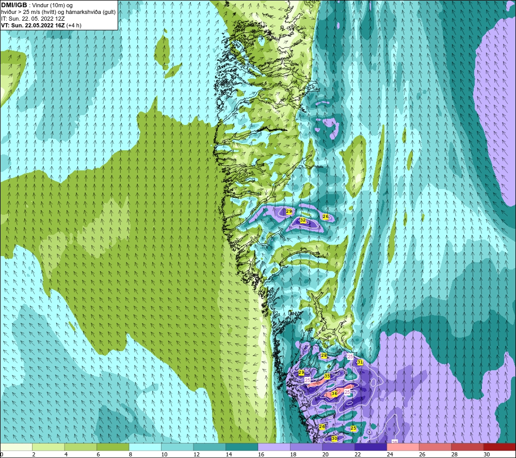Click the IT: Sun. 22. 05. 2022 12Z line
Image resolution: width=516 pixels, height=458 pixels.
click(33, 19)
